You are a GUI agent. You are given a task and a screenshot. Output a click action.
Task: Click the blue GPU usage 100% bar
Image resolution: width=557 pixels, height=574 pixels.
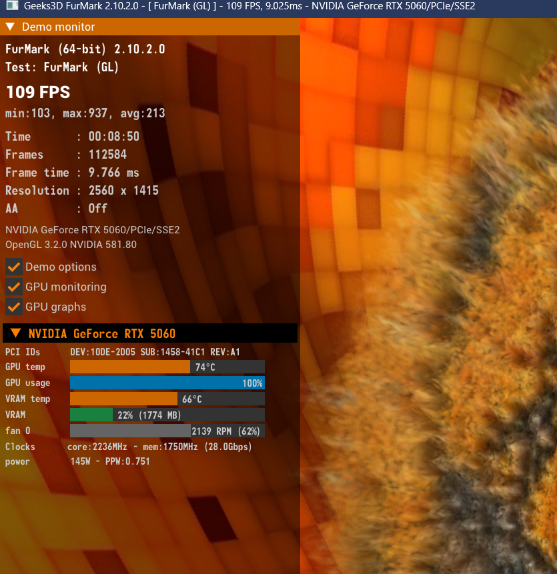coord(167,383)
